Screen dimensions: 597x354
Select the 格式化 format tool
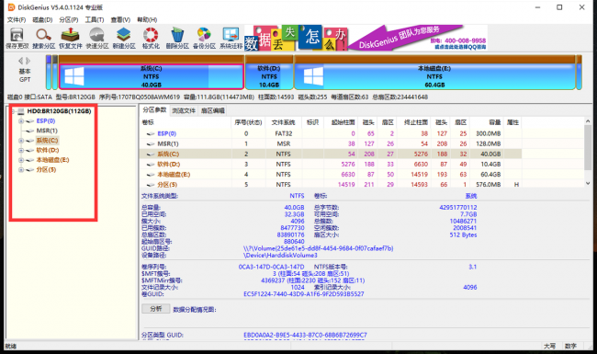[151, 38]
